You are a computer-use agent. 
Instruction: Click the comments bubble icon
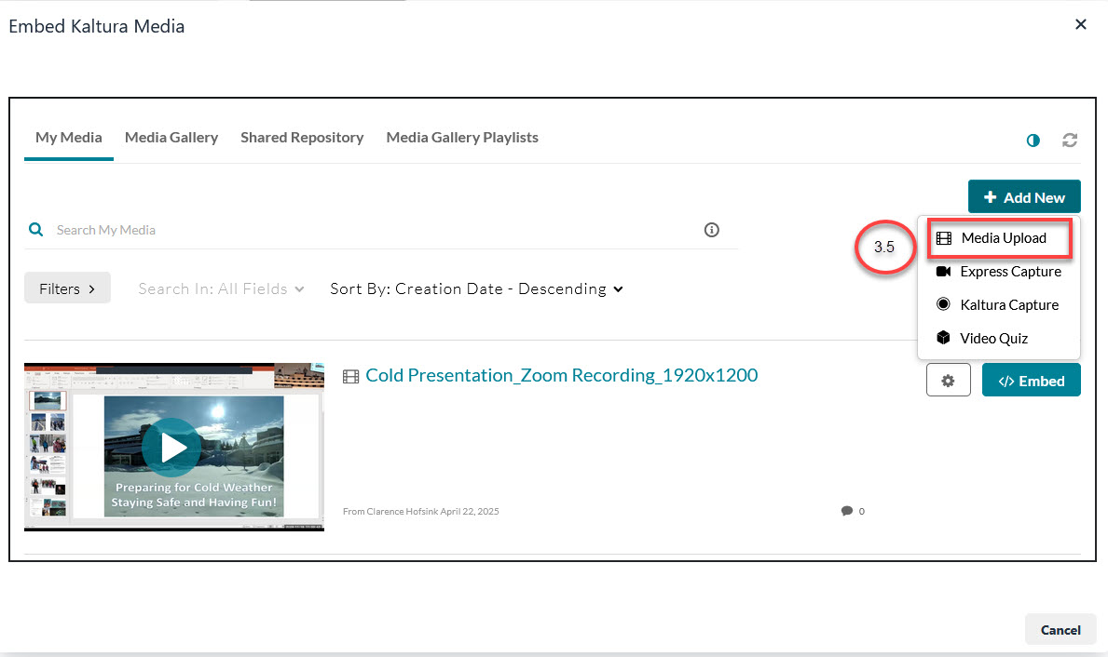(x=846, y=511)
